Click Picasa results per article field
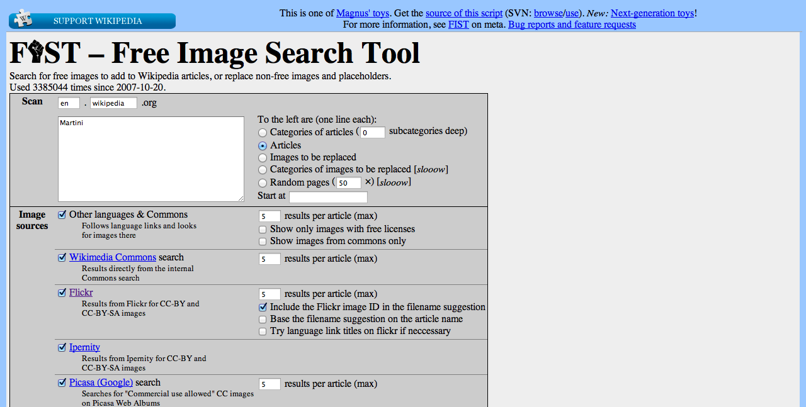Image resolution: width=806 pixels, height=407 pixels. click(270, 384)
